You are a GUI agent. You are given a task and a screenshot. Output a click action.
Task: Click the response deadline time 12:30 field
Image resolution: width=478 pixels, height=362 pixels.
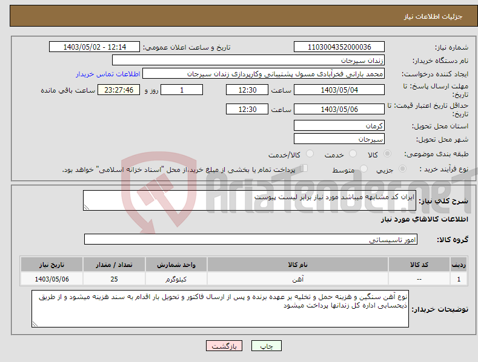pos(247,90)
